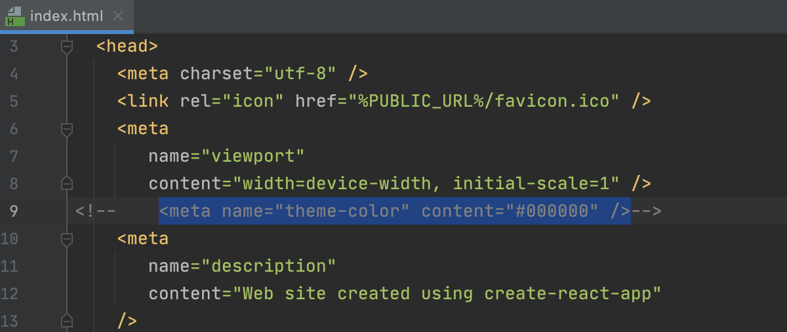787x332 pixels.
Task: Click the "/>" closing on line 13
Action: click(x=127, y=321)
